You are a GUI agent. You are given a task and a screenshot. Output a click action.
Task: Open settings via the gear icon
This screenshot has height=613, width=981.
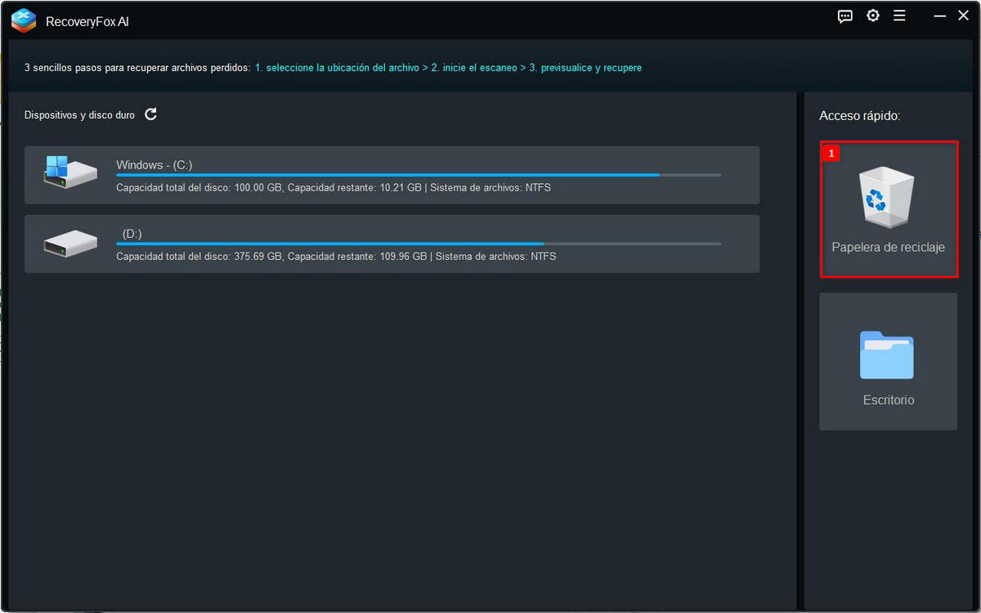[x=873, y=16]
